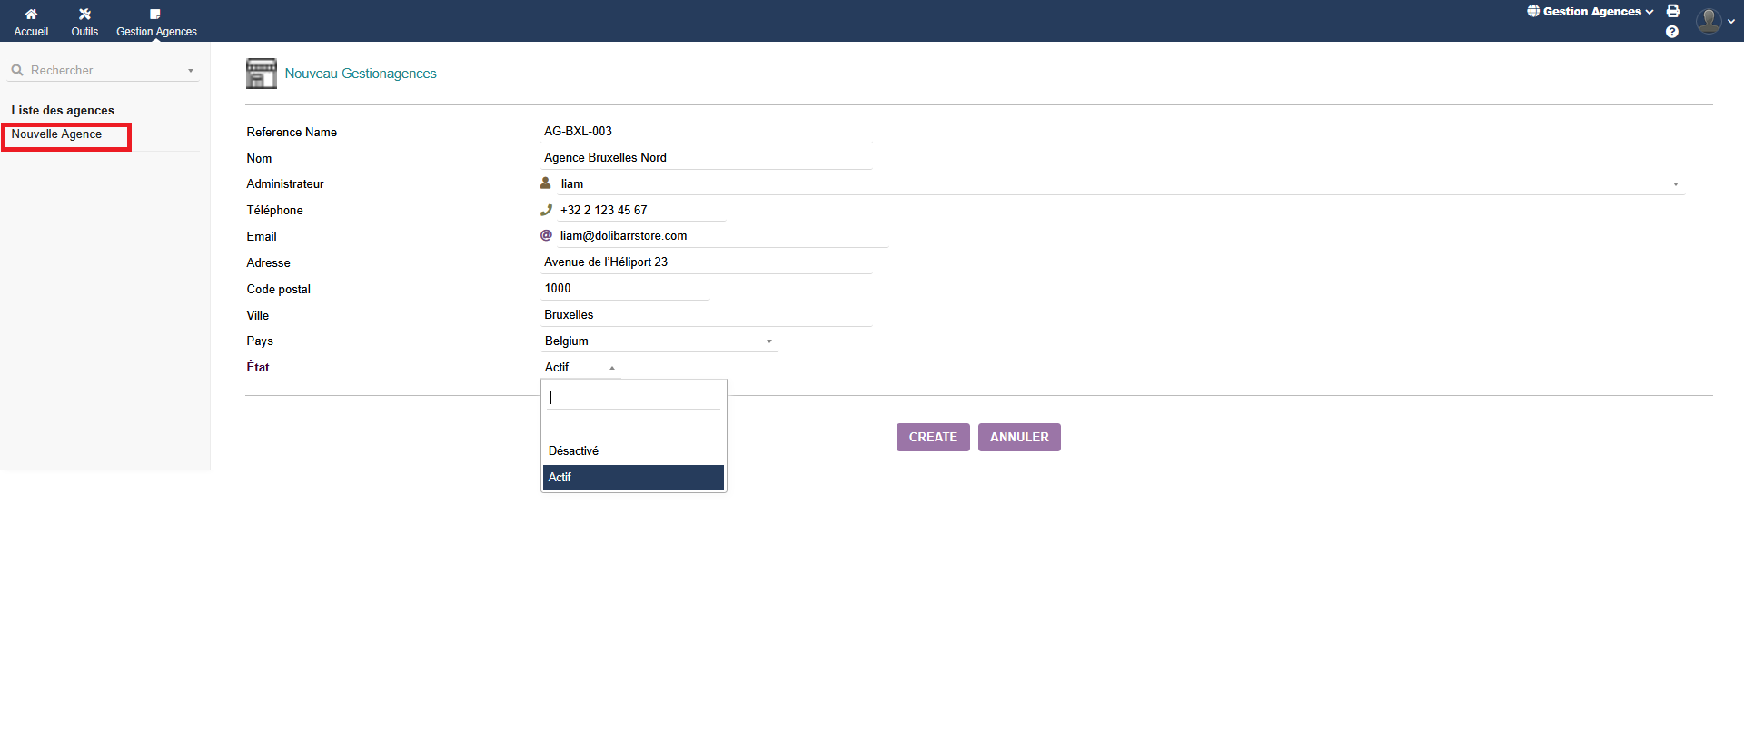
Task: Click the print page icon
Action: [1672, 11]
